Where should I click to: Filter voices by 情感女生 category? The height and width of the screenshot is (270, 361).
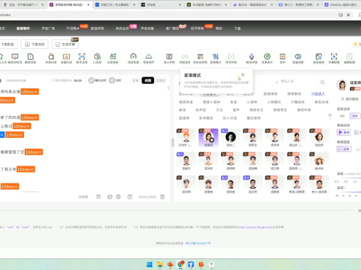256,110
